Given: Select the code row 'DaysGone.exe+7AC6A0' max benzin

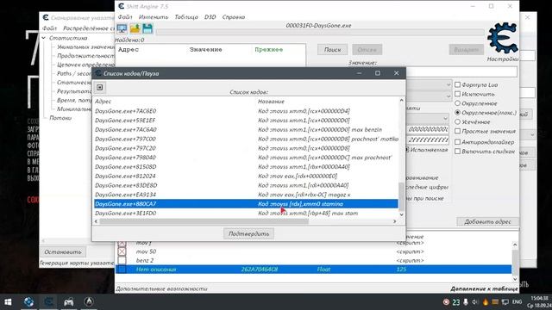Looking at the screenshot, I should 246,129.
